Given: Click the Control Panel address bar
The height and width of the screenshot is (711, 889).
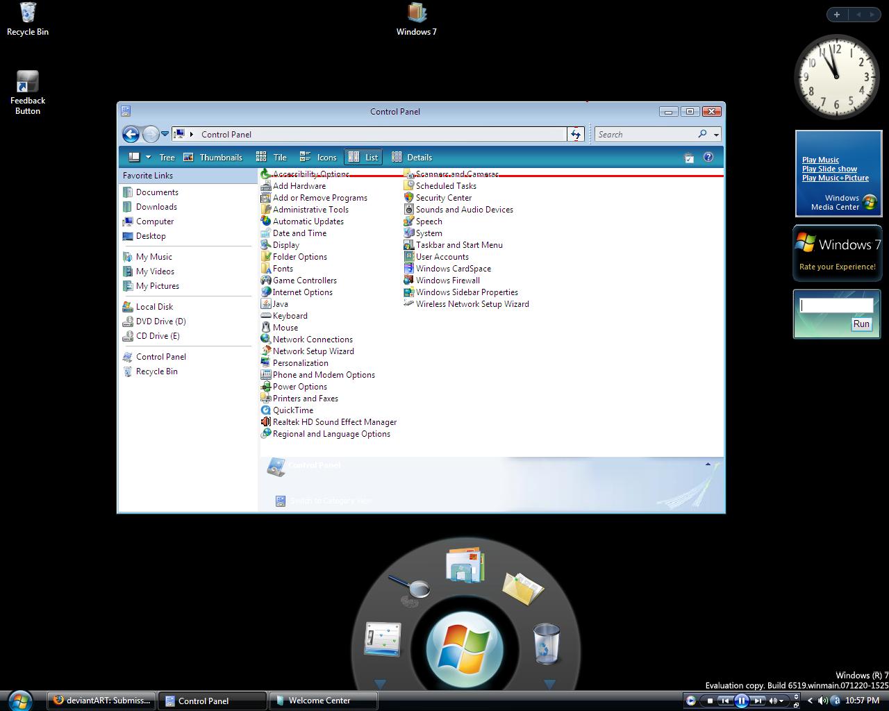Looking at the screenshot, I should pos(369,134).
